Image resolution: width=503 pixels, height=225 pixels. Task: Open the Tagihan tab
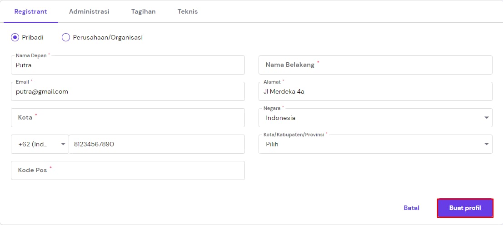tap(143, 11)
